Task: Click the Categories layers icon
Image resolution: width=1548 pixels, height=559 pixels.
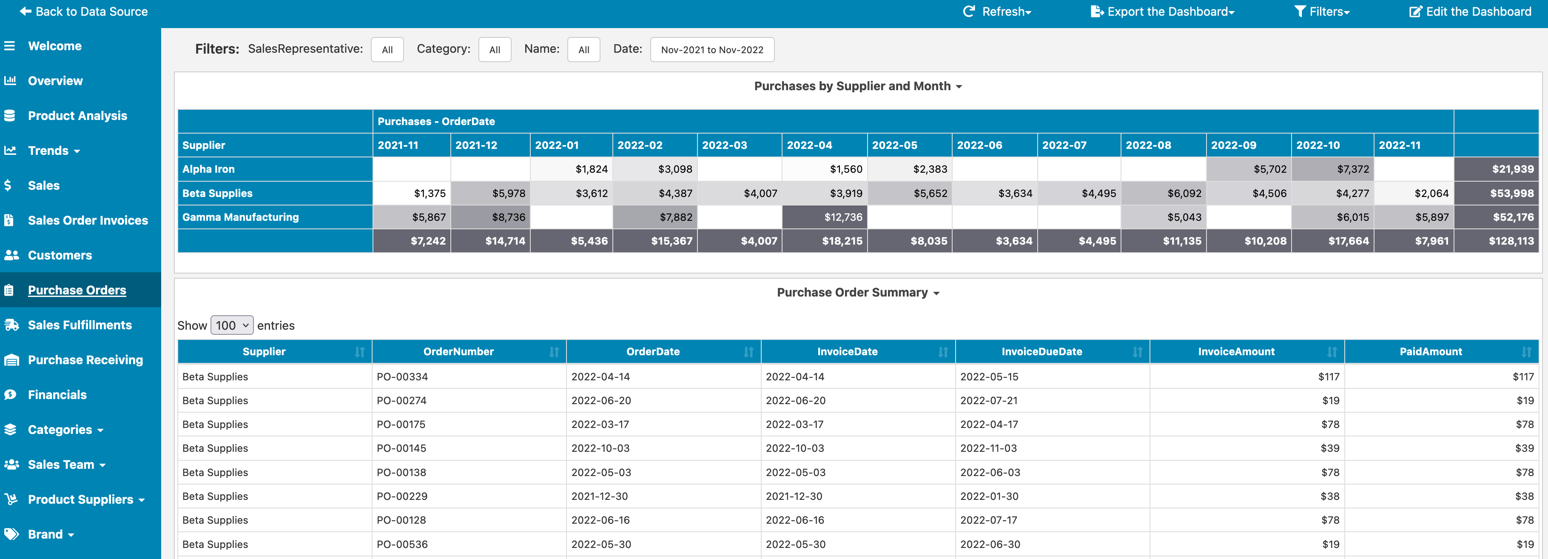Action: 10,429
